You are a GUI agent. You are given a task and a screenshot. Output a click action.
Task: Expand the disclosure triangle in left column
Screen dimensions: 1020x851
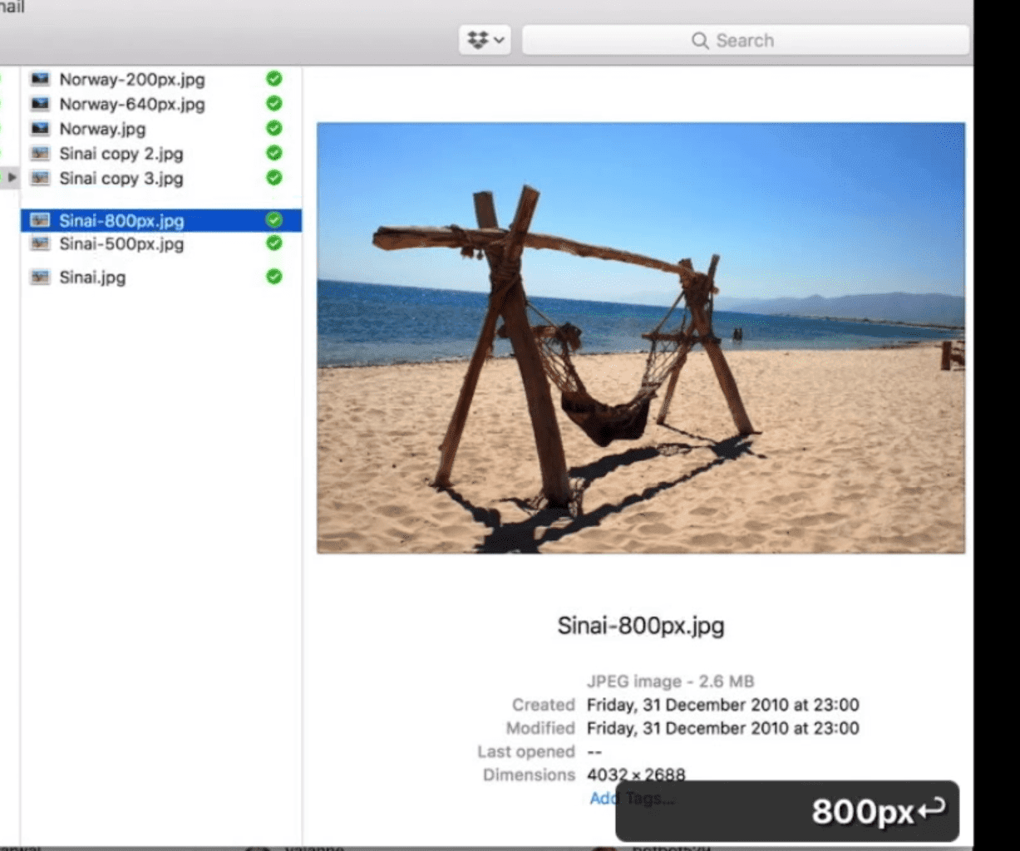click(x=12, y=177)
